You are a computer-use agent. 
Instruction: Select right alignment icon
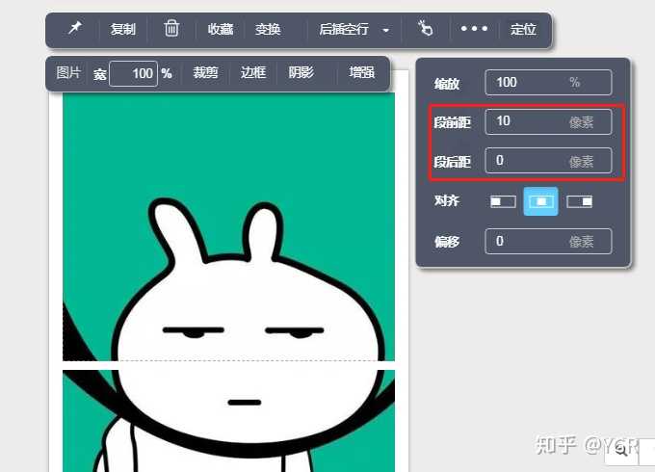(579, 201)
